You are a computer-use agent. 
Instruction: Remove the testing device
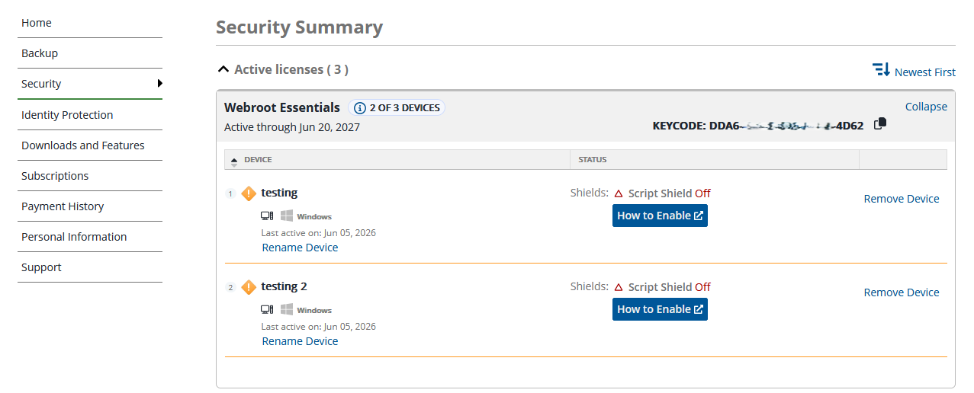(x=902, y=199)
